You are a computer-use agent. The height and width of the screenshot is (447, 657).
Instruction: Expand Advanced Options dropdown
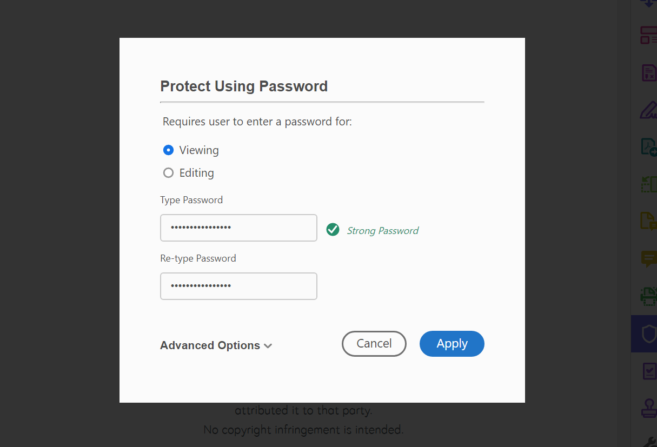[x=216, y=345]
